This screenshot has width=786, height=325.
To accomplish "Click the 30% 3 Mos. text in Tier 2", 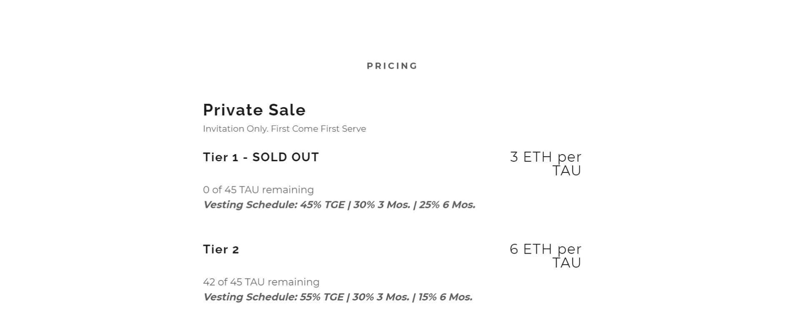I will pos(380,297).
